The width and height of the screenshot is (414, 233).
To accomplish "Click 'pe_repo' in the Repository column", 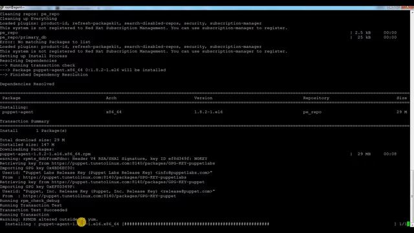I will click(x=312, y=112).
